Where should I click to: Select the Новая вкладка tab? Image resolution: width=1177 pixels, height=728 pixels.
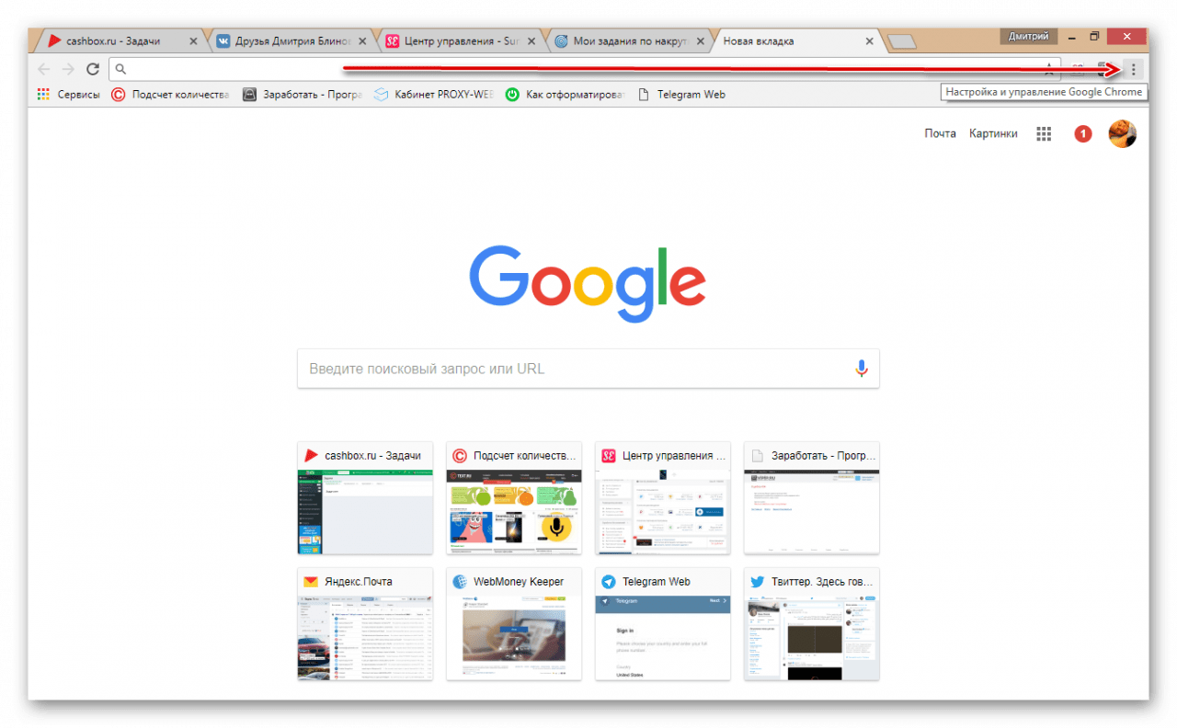[796, 41]
